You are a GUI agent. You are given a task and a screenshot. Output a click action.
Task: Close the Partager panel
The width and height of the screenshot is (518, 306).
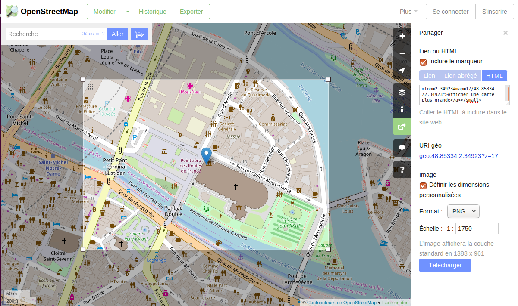pyautogui.click(x=505, y=33)
